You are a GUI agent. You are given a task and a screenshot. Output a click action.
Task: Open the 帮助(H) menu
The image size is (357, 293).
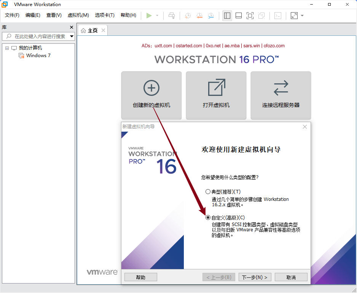(128, 15)
